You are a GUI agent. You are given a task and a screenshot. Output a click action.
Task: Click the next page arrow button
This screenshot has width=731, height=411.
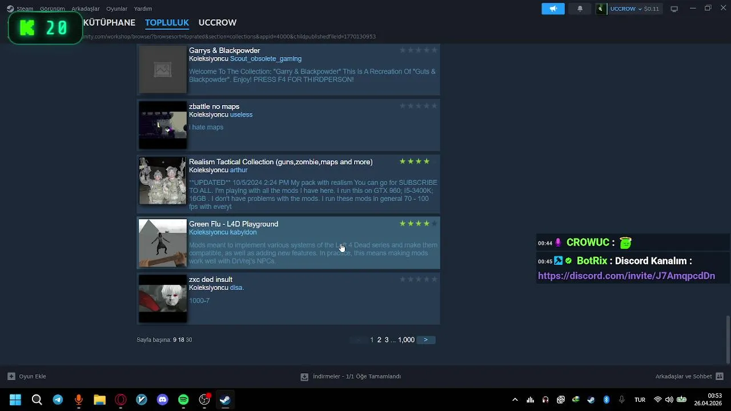pyautogui.click(x=425, y=340)
